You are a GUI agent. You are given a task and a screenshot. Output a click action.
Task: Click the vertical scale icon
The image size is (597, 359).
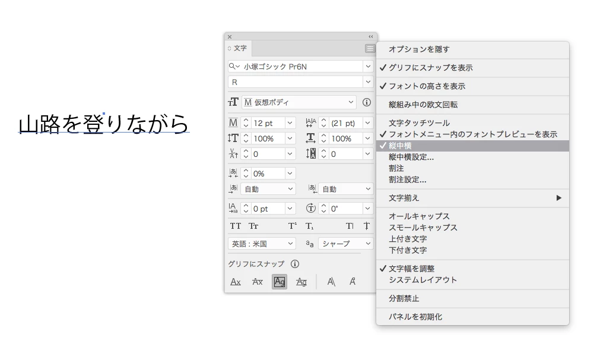pyautogui.click(x=233, y=138)
